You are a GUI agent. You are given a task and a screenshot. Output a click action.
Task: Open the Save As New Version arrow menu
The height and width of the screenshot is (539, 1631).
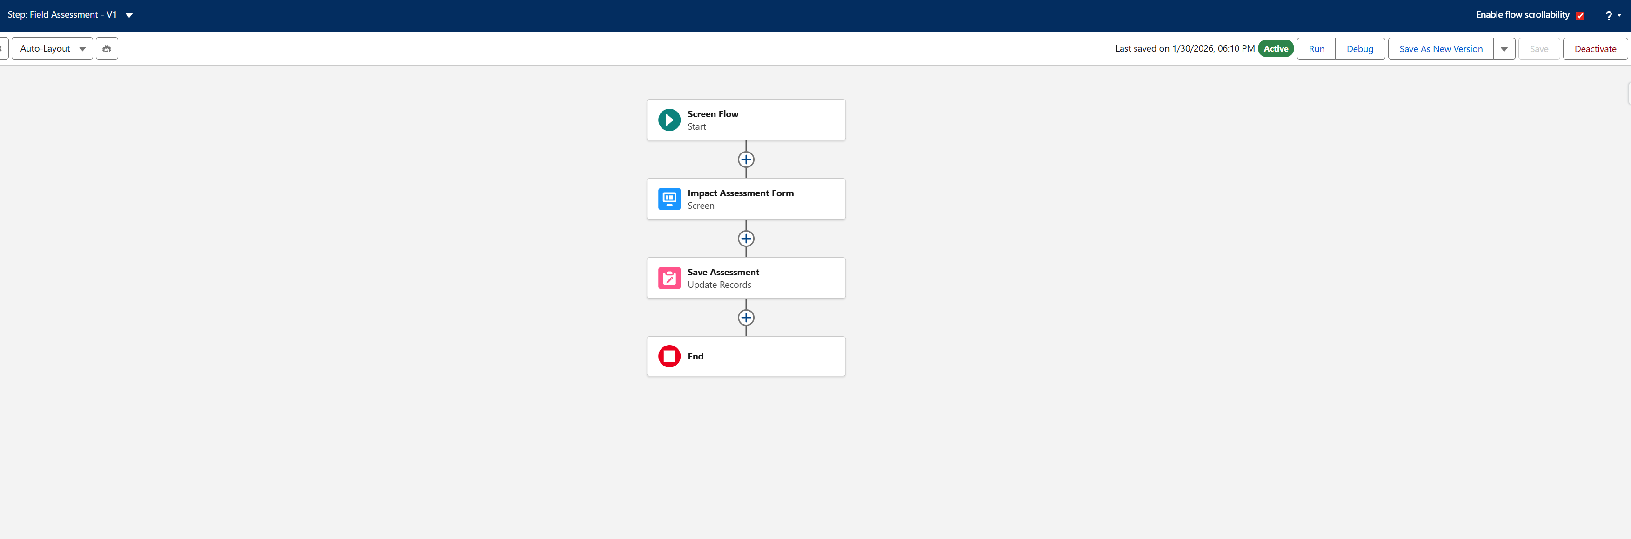[x=1504, y=49]
